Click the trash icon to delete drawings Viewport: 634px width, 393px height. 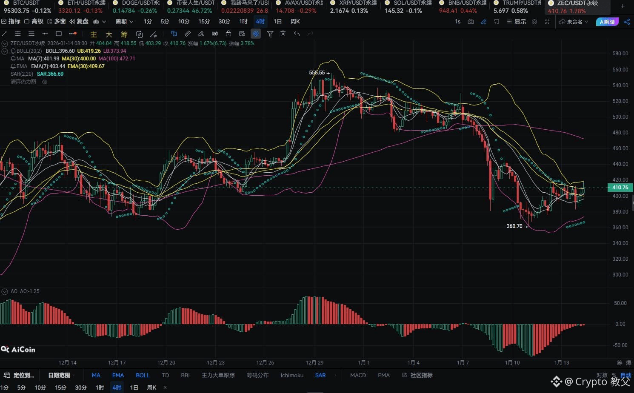283,34
